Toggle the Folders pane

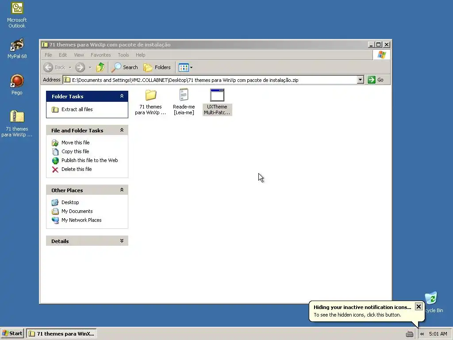(157, 67)
